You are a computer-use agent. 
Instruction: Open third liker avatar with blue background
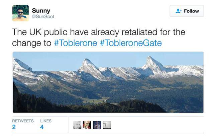click(x=97, y=125)
